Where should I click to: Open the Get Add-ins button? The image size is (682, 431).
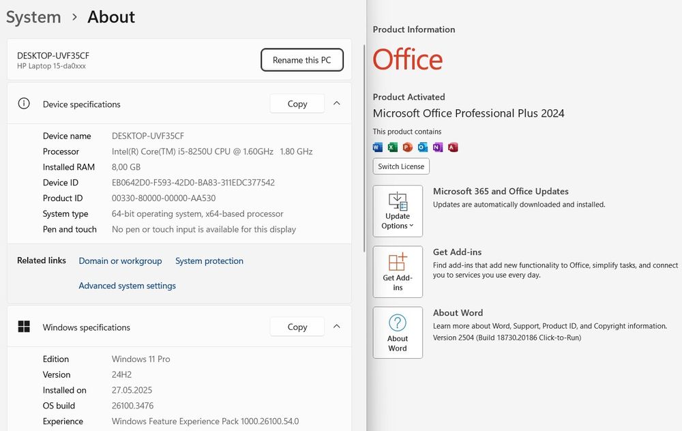click(x=398, y=272)
